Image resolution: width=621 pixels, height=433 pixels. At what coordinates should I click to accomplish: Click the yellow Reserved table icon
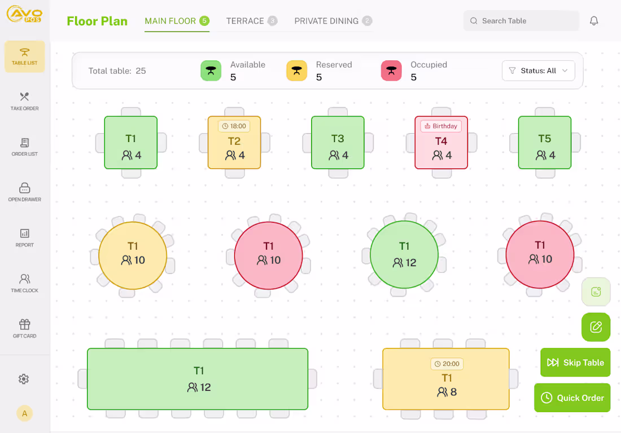click(296, 71)
